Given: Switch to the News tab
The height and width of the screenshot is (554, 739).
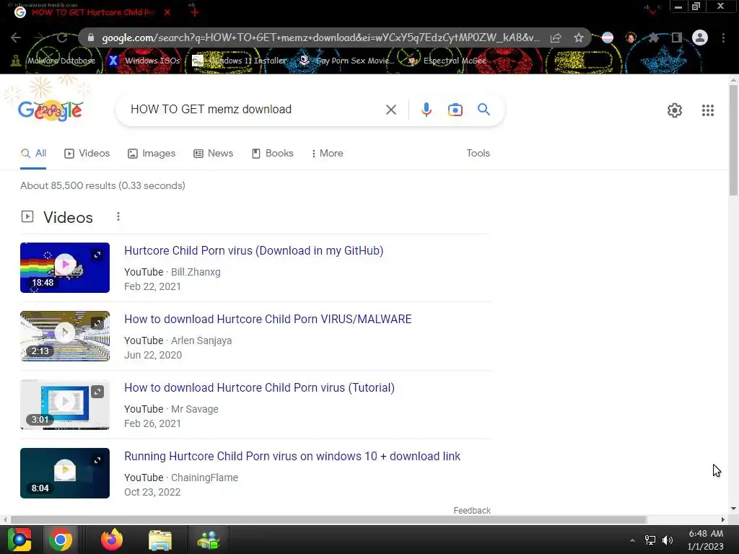Looking at the screenshot, I should 214,153.
